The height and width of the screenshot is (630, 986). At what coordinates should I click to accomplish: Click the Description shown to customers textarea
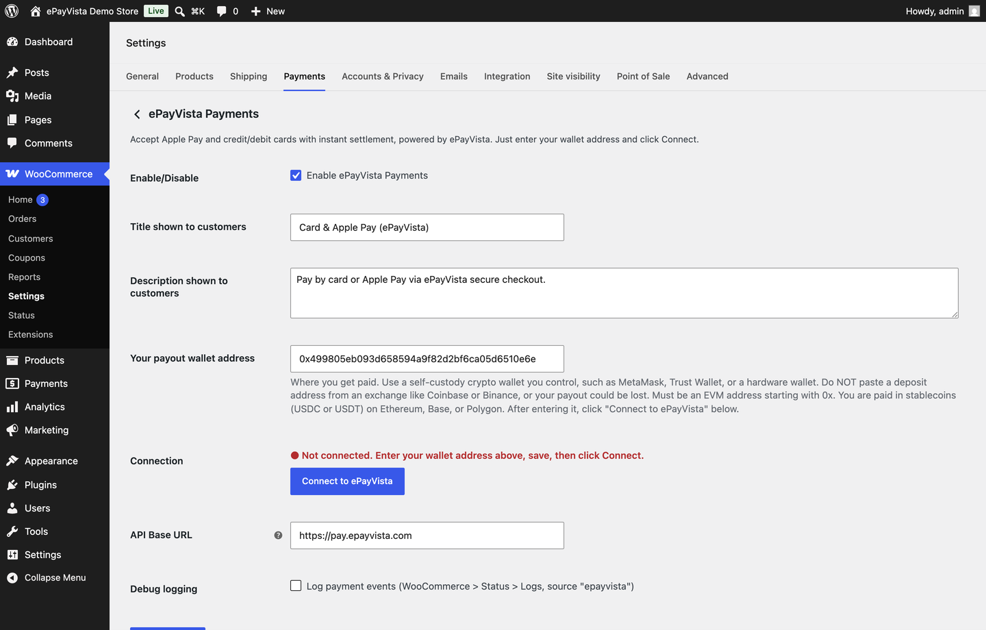point(624,293)
